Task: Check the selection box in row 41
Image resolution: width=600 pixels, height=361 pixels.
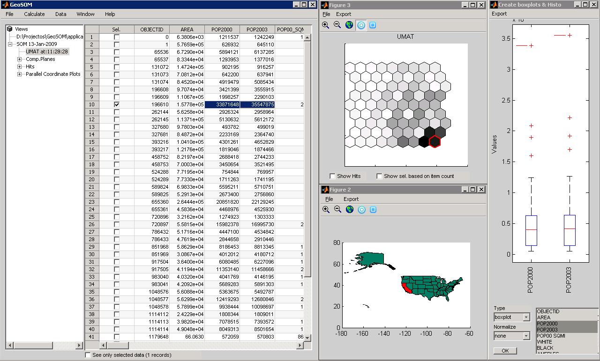Action: (x=117, y=337)
